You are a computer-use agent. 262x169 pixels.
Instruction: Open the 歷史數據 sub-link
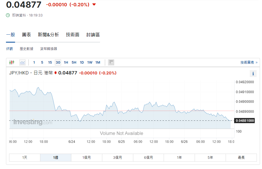click(x=26, y=49)
